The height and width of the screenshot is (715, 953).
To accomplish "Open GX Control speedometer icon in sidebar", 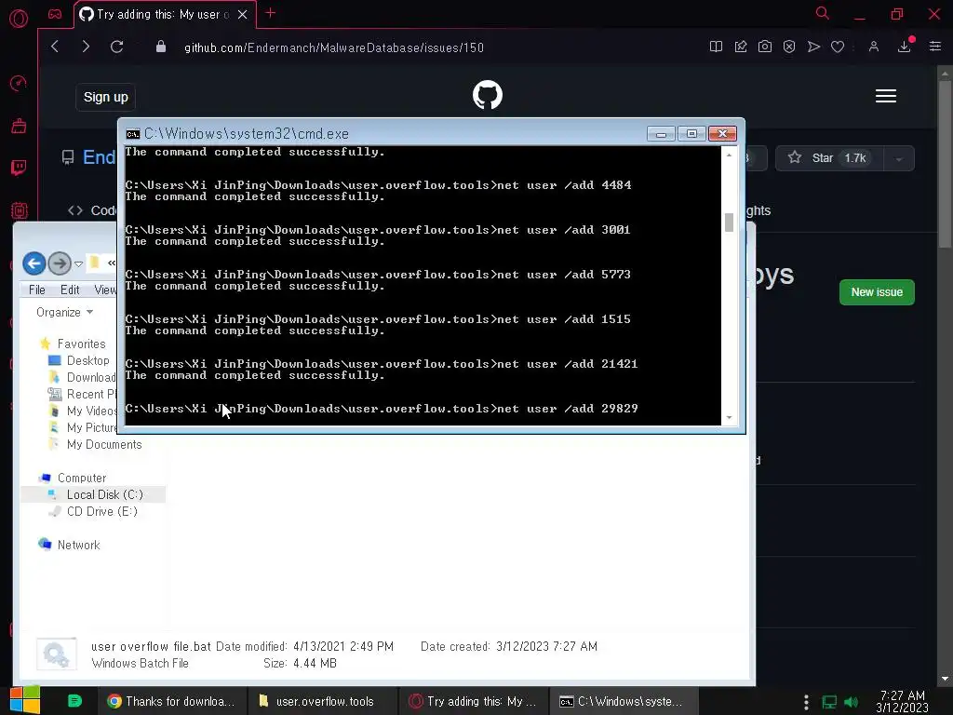I will [19, 83].
